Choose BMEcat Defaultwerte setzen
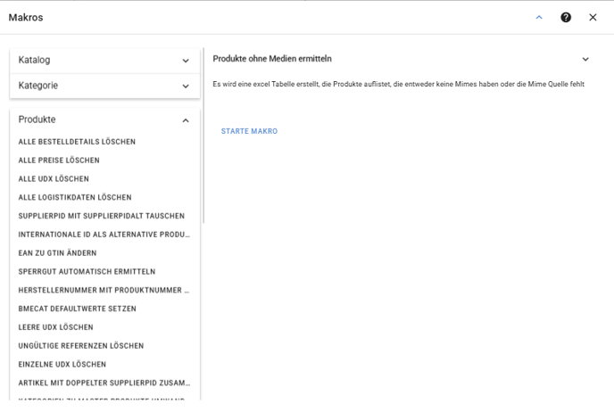The image size is (614, 412). tap(77, 309)
